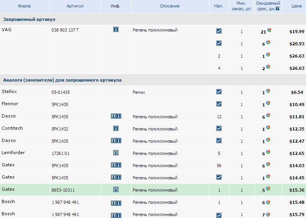Sort by the Артикул column header
306x218 pixels.
click(75, 6)
